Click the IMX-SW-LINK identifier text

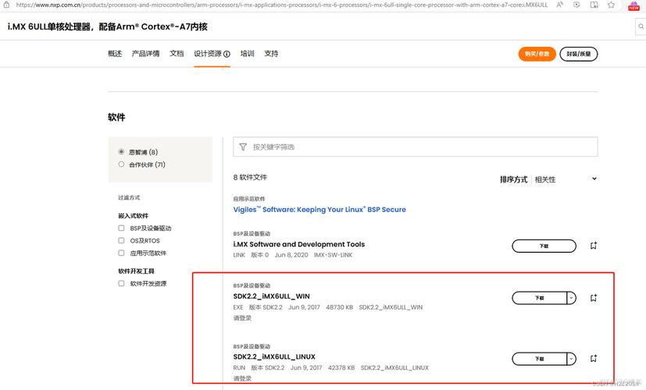point(333,255)
